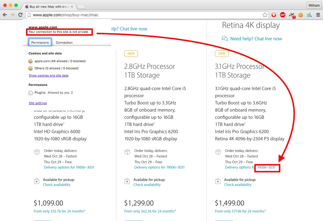Click the pickup bag icon in the $1,099.00 column
Screen dimensions: 323x221
coord(37,181)
